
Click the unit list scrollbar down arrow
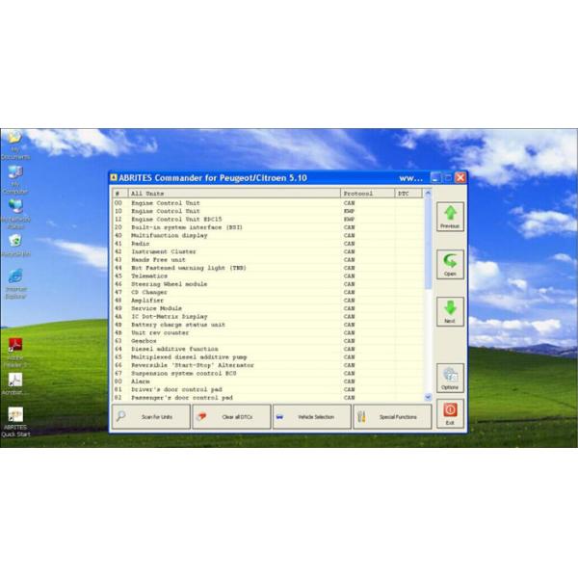428,397
